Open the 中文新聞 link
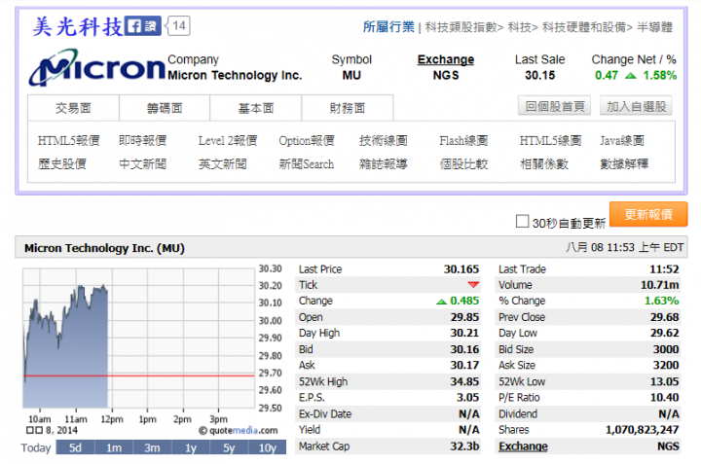 pyautogui.click(x=142, y=163)
